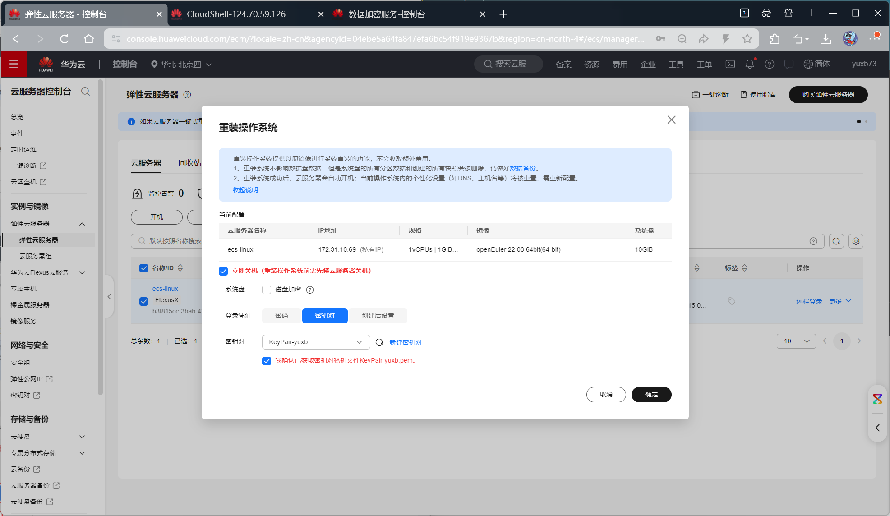
Task: Click the refresh icon beside key pair dropdown
Action: pos(379,342)
